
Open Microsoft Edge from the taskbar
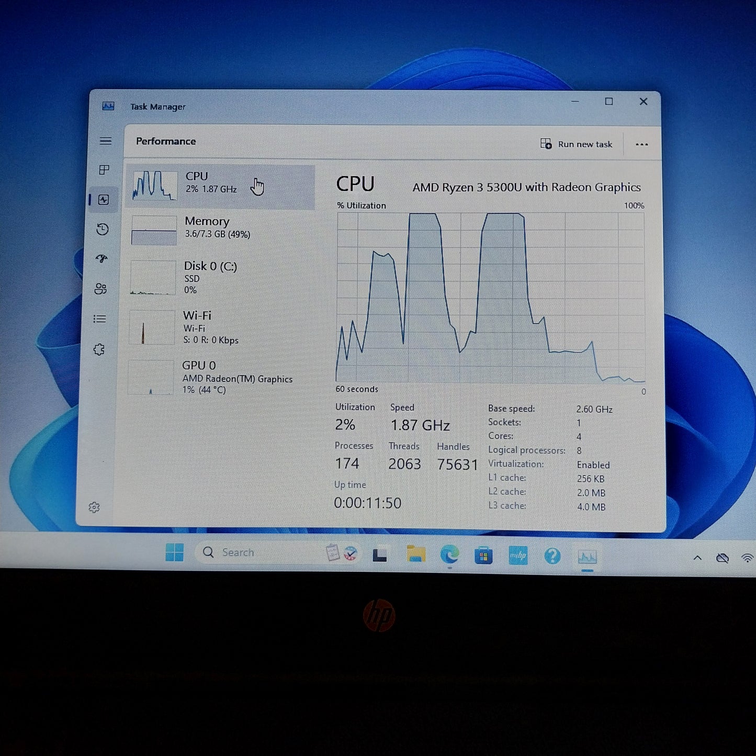coord(449,554)
